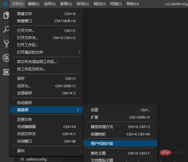
Task: Open the 转到(G) menu
Action: tap(83, 4)
